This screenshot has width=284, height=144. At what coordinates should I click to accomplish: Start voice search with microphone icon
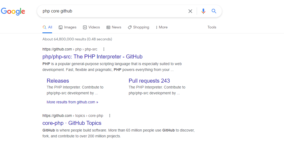pos(203,11)
